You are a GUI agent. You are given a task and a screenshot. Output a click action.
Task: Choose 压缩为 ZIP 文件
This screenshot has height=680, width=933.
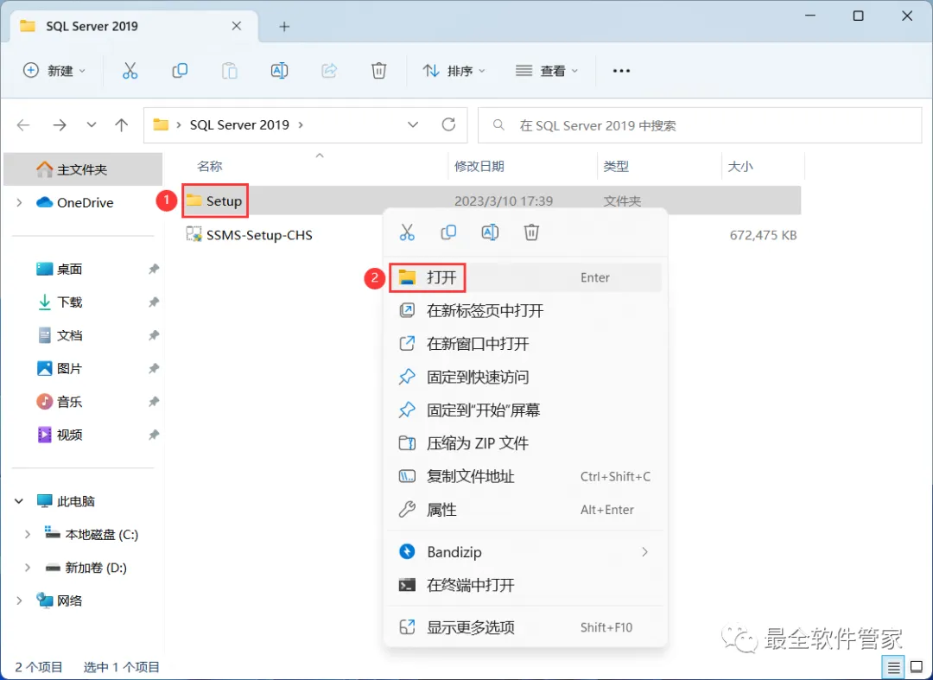point(525,443)
